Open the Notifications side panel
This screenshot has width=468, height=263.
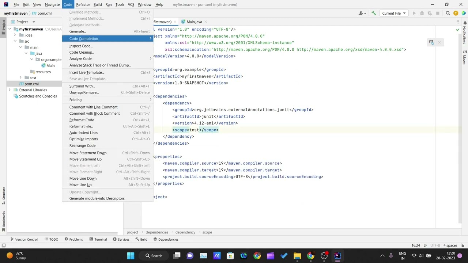465,33
